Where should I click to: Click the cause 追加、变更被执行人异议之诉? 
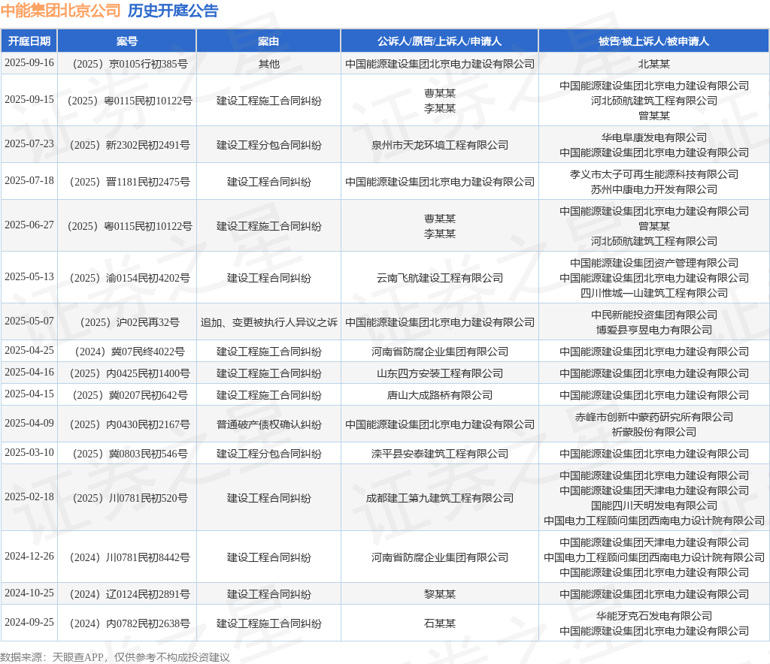pos(268,322)
